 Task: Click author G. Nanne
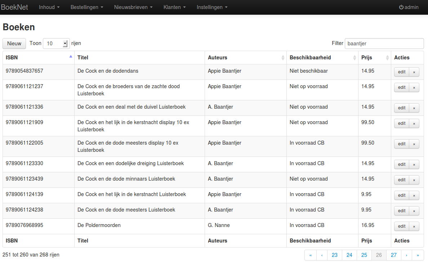point(219,225)
